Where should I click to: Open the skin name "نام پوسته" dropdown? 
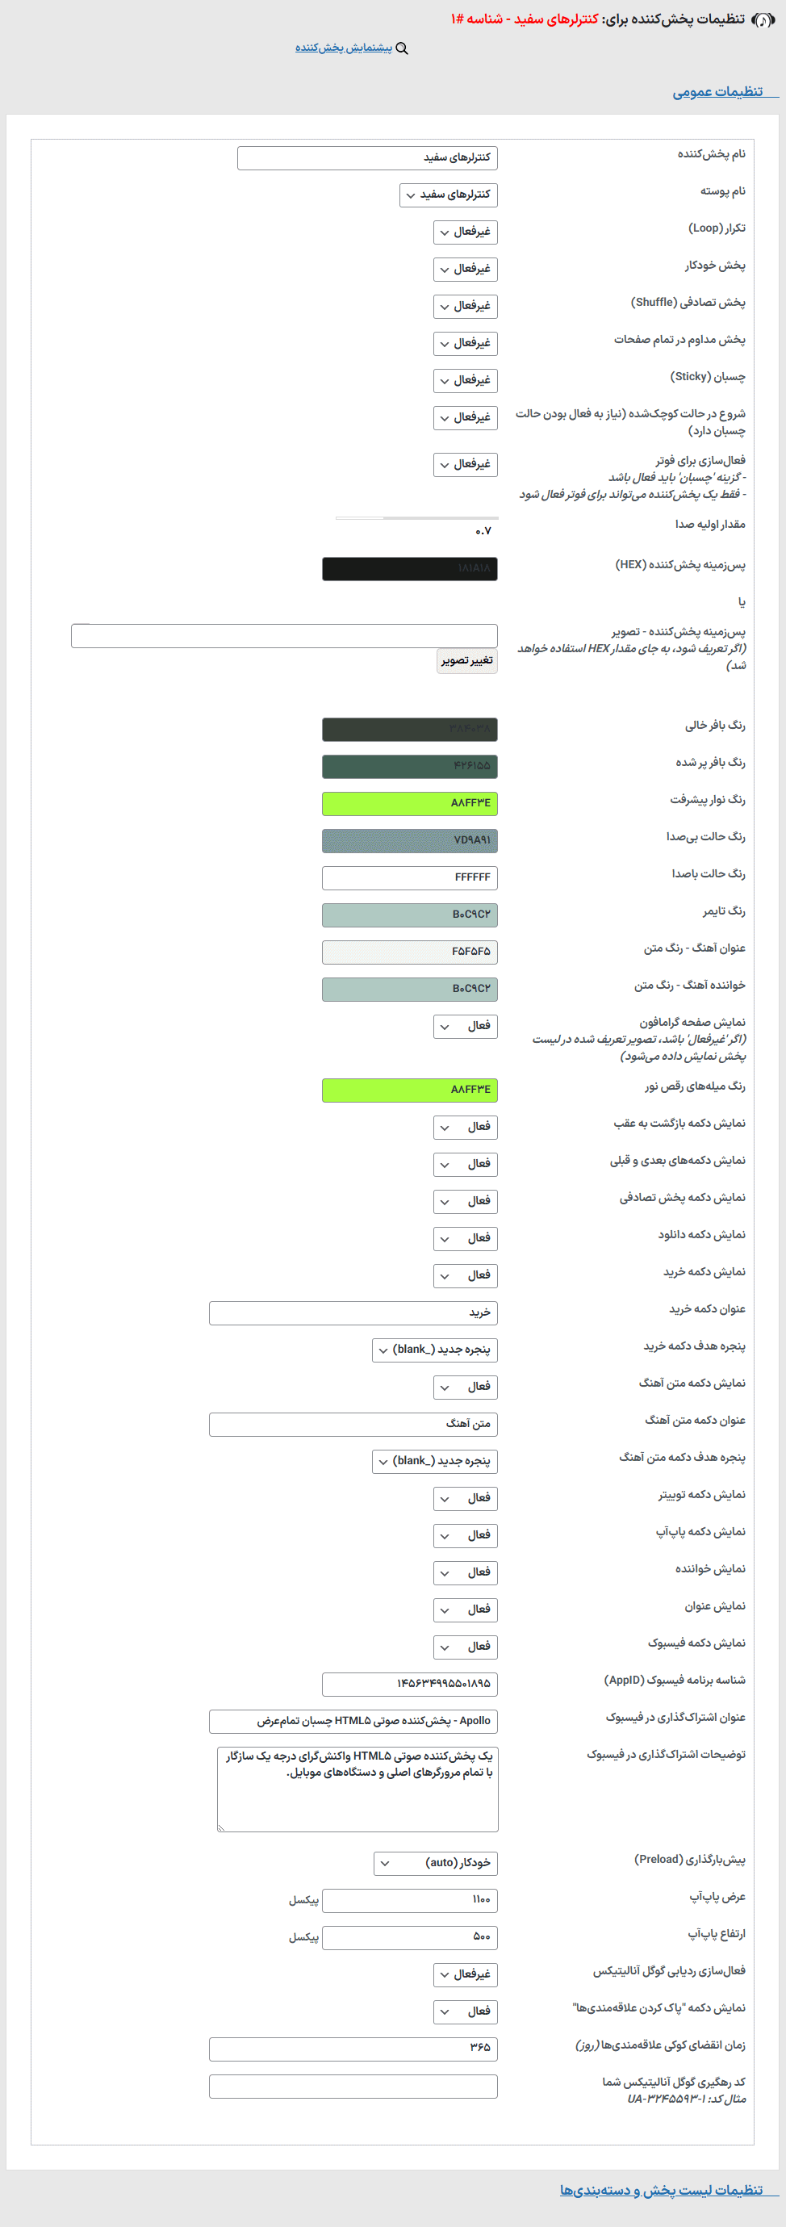(x=448, y=195)
